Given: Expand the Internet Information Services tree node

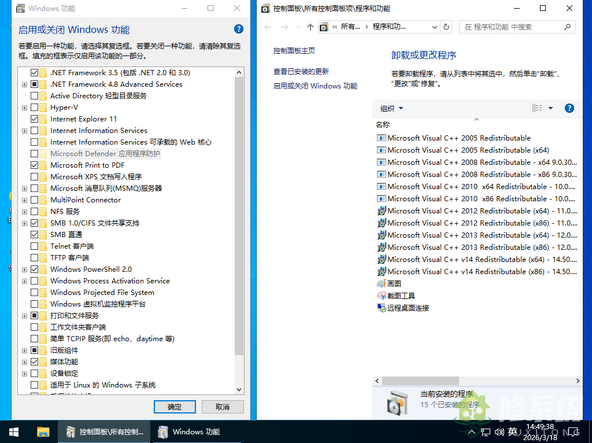Looking at the screenshot, I should coord(24,131).
